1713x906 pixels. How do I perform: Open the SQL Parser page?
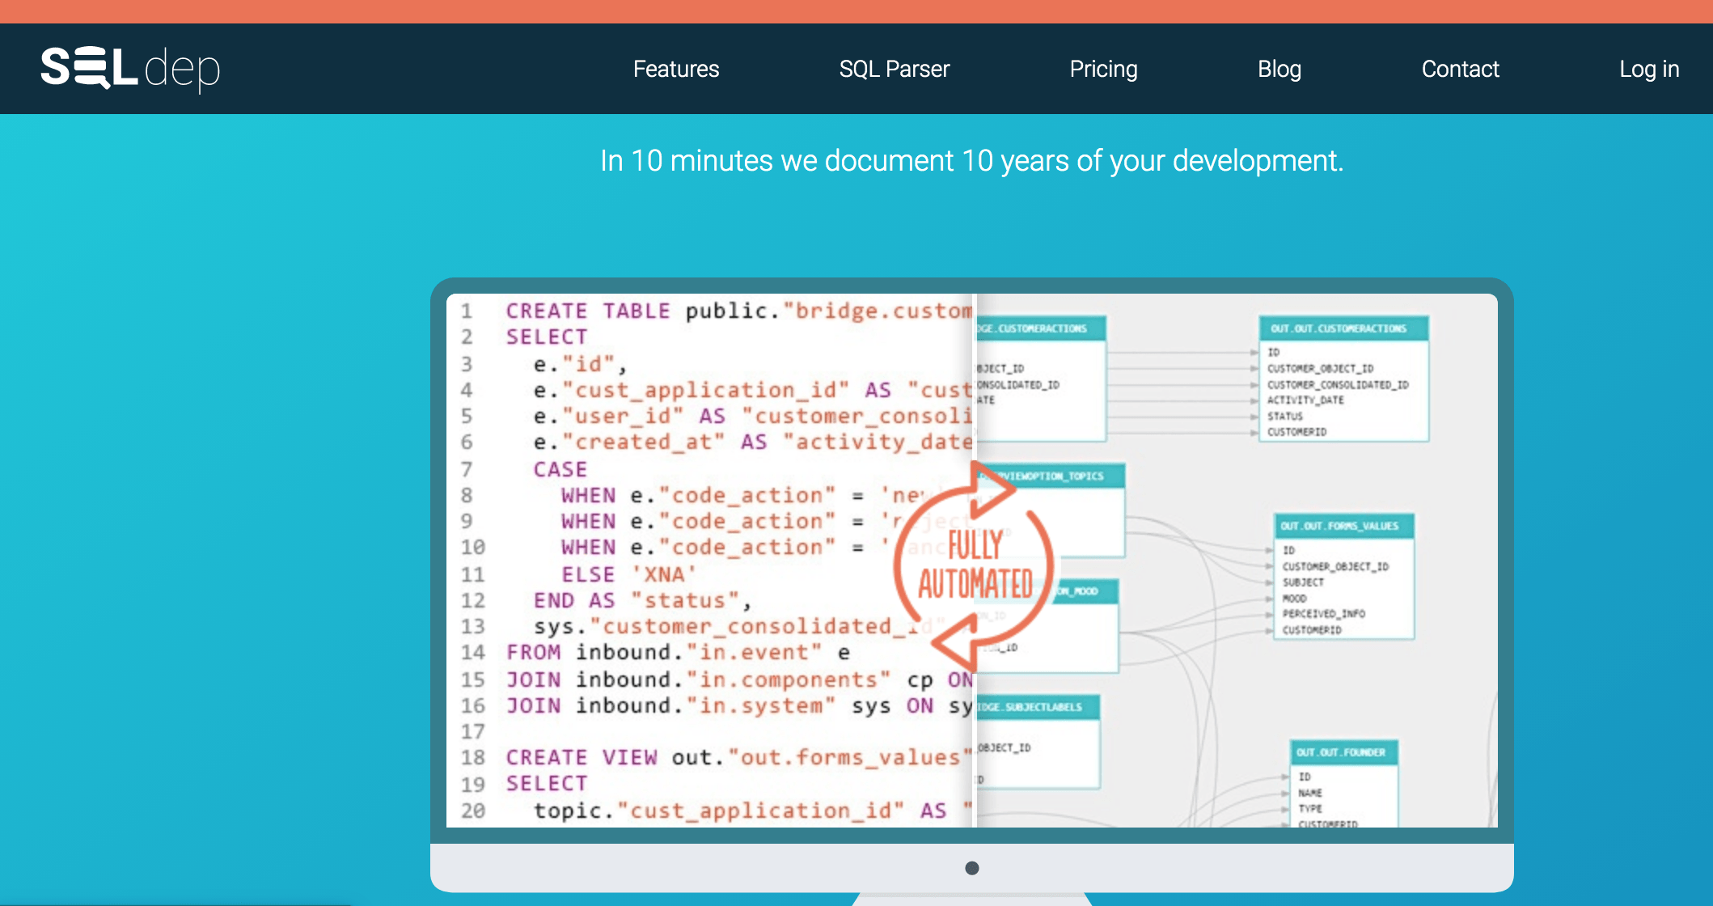[x=895, y=69]
